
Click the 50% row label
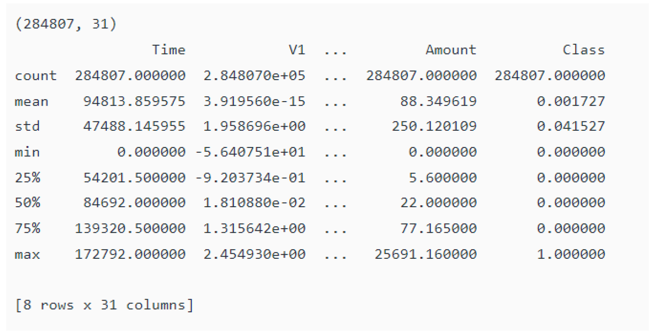(x=27, y=203)
